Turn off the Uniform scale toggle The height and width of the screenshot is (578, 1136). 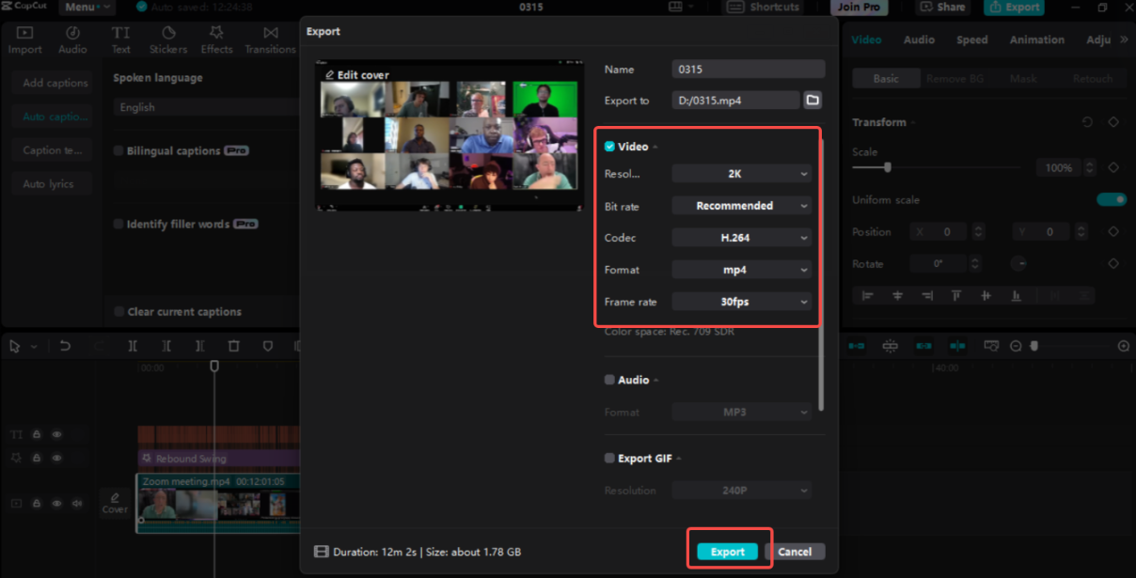[1112, 199]
